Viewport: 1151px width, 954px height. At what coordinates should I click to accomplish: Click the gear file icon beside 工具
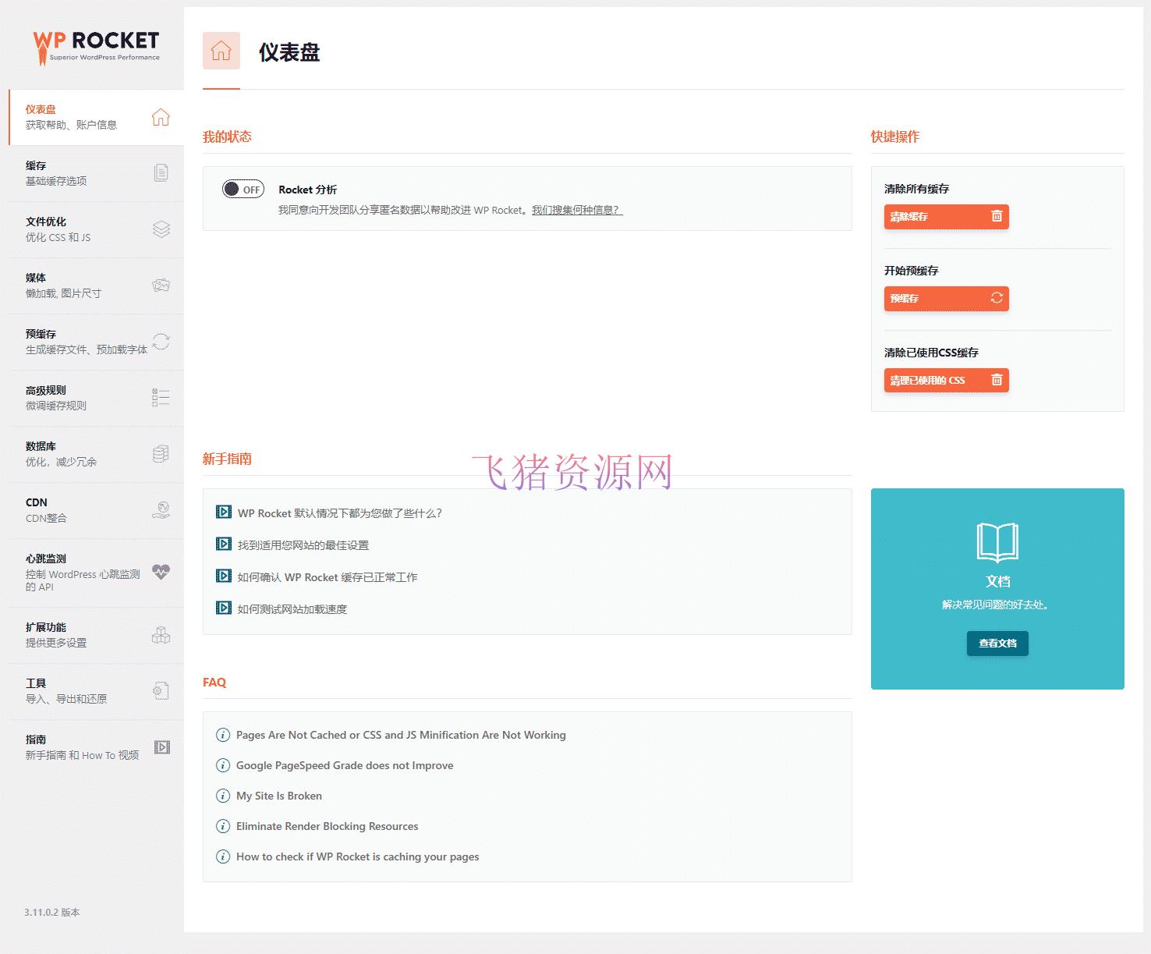pos(161,691)
